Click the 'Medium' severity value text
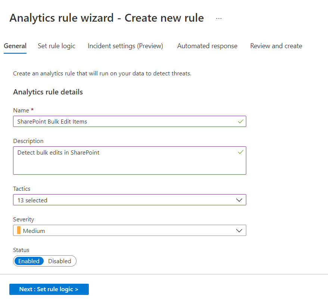 [x=34, y=231]
